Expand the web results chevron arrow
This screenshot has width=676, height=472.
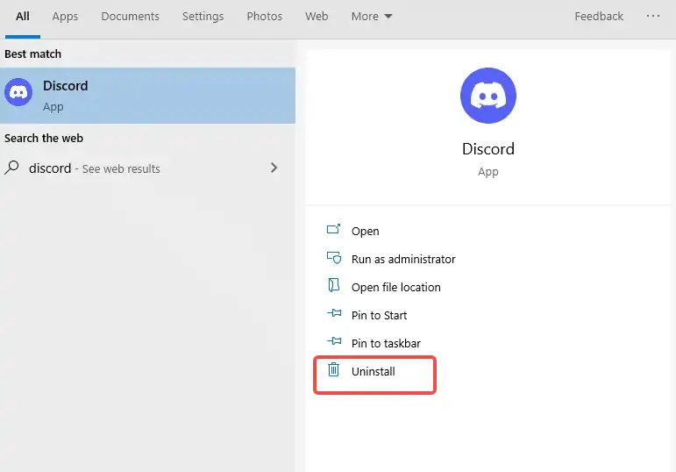coord(274,168)
